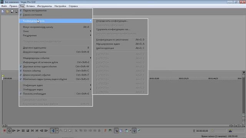Toggle 'Строка состояния' check item
The image size is (246, 138).
[x=55, y=15]
